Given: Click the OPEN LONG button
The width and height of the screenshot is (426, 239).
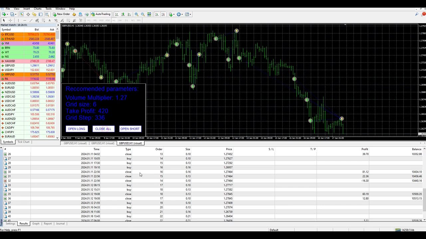Looking at the screenshot, I should point(77,129).
